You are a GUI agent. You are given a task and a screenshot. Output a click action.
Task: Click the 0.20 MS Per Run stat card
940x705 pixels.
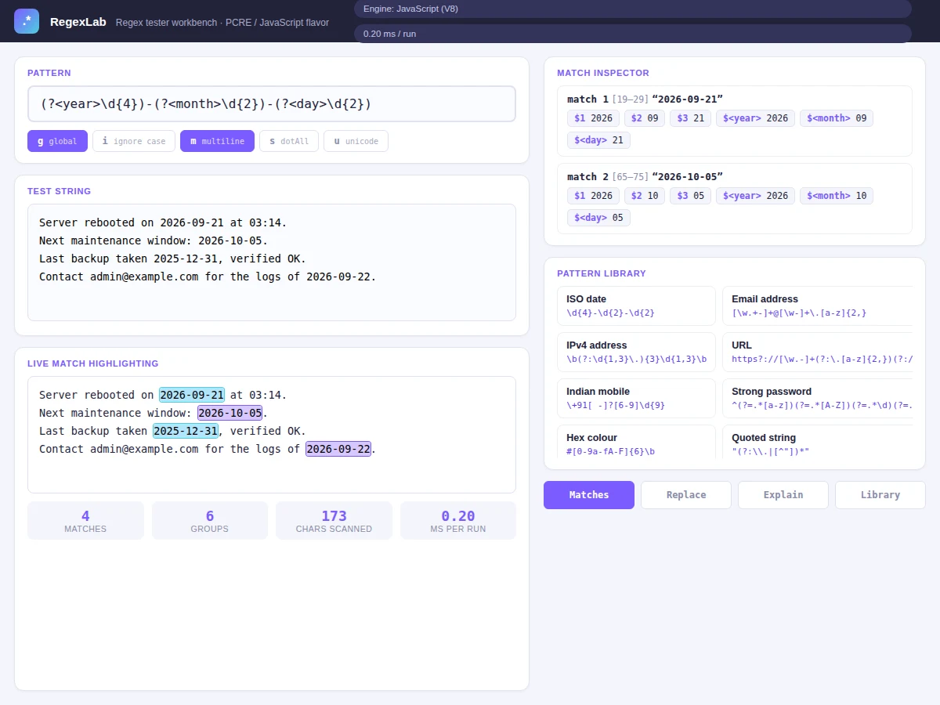point(458,521)
